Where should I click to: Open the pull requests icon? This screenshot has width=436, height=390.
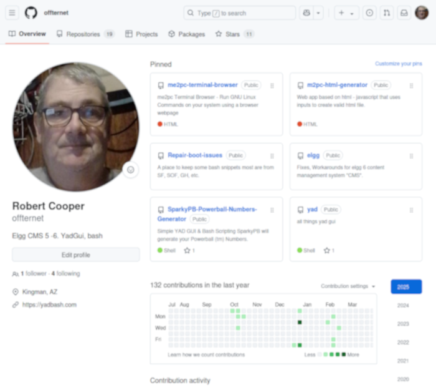click(x=387, y=12)
